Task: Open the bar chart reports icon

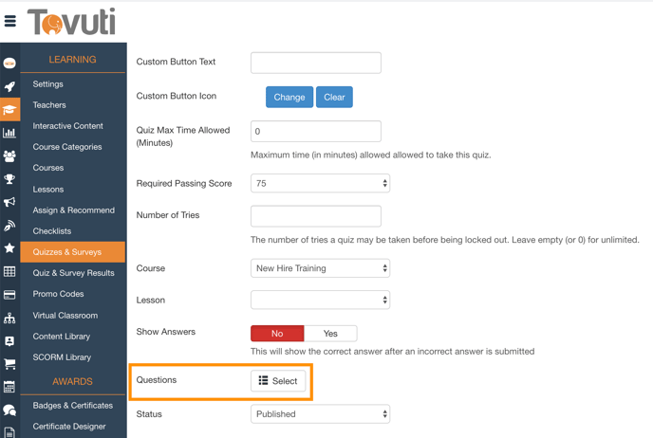Action: 9,133
